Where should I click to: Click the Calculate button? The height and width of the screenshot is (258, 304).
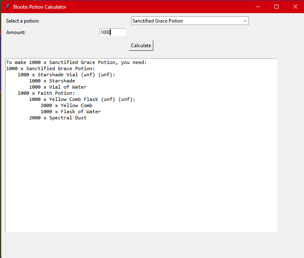(141, 46)
